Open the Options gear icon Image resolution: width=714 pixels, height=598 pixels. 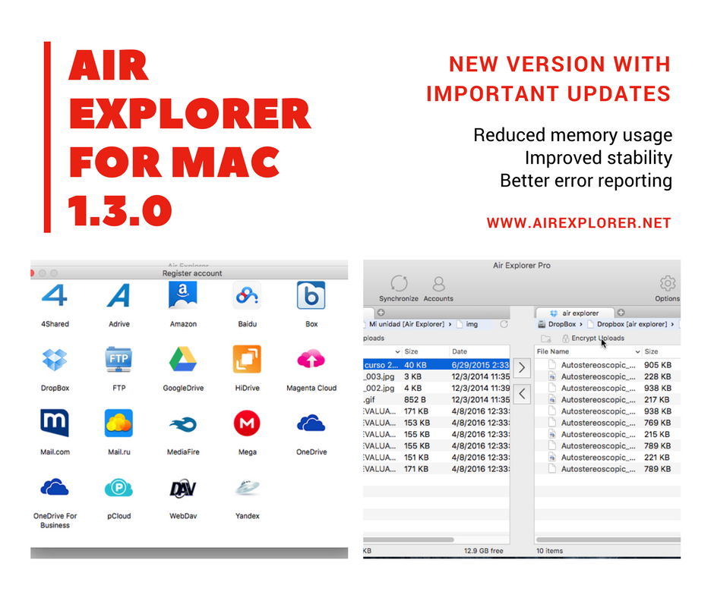[x=667, y=285]
